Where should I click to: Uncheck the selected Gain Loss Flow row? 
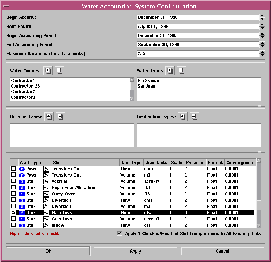tap(14, 212)
